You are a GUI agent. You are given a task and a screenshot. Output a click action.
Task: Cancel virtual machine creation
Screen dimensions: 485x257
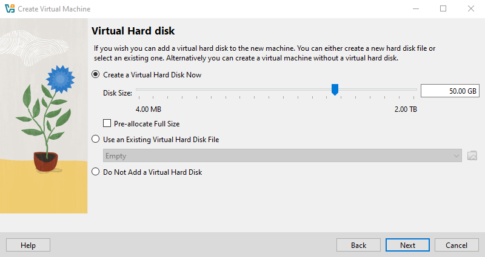457,245
